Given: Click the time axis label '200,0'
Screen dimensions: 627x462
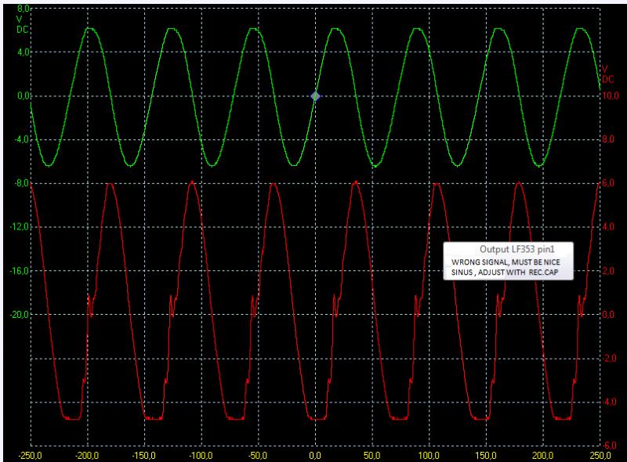Looking at the screenshot, I should (x=542, y=456).
